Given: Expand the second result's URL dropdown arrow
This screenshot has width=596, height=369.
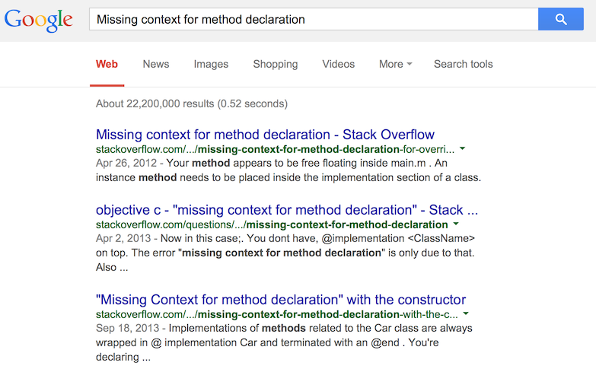Looking at the screenshot, I should pyautogui.click(x=456, y=224).
